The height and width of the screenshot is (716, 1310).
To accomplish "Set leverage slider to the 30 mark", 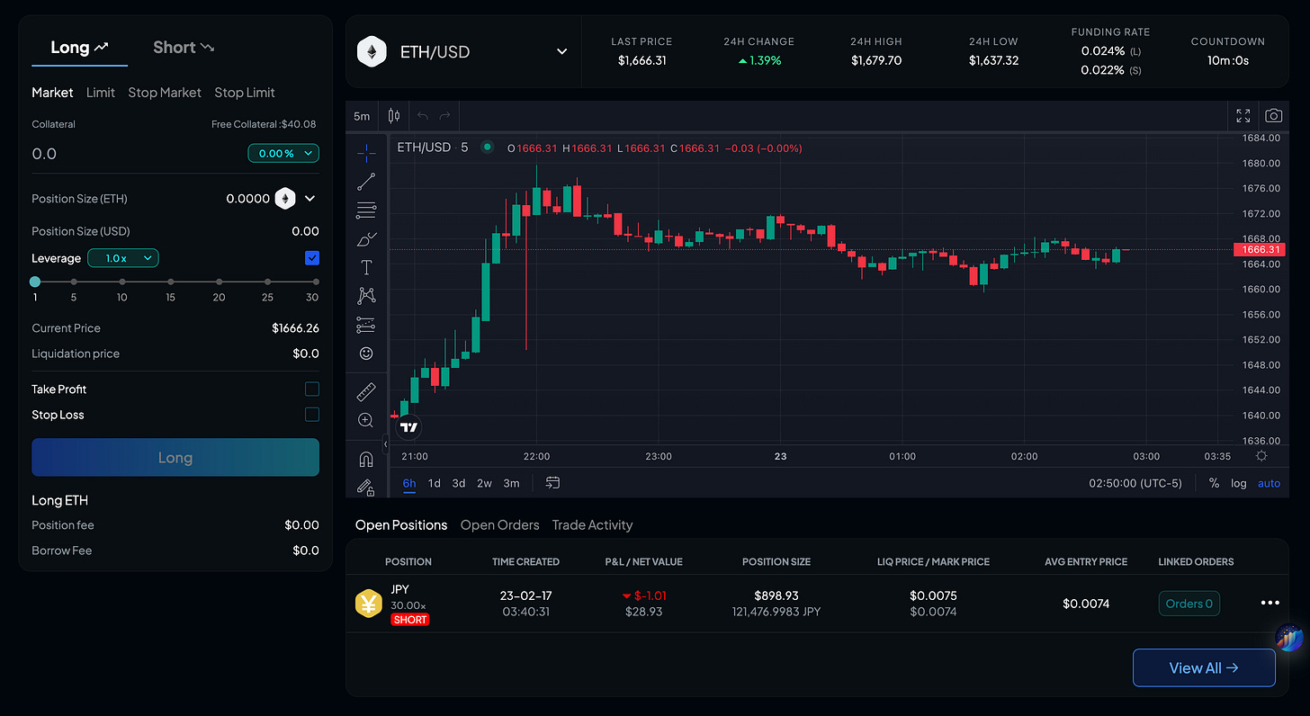I will [x=315, y=282].
